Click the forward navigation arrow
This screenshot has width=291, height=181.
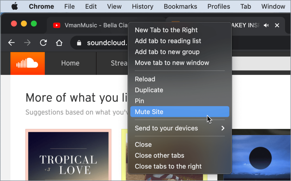click(x=27, y=43)
